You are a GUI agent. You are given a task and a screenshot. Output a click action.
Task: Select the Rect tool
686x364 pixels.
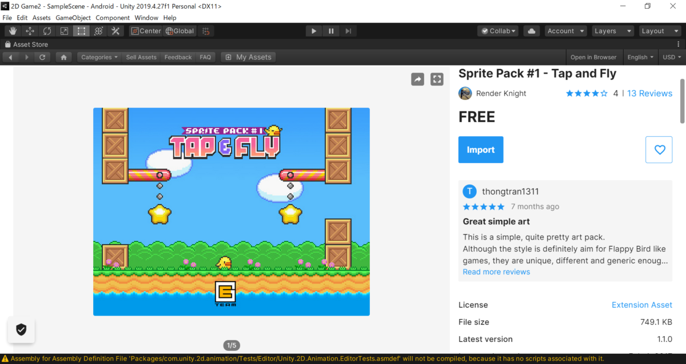(81, 31)
